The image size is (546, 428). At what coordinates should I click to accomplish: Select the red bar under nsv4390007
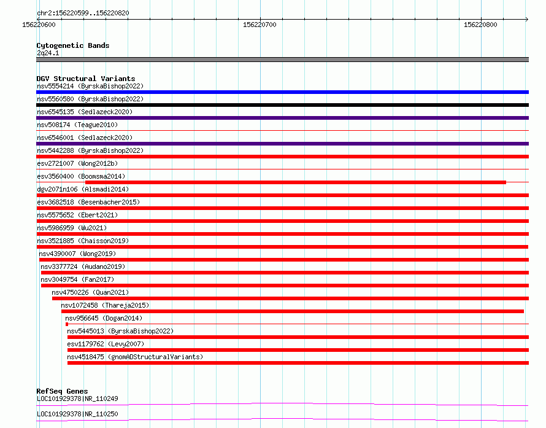click(284, 260)
